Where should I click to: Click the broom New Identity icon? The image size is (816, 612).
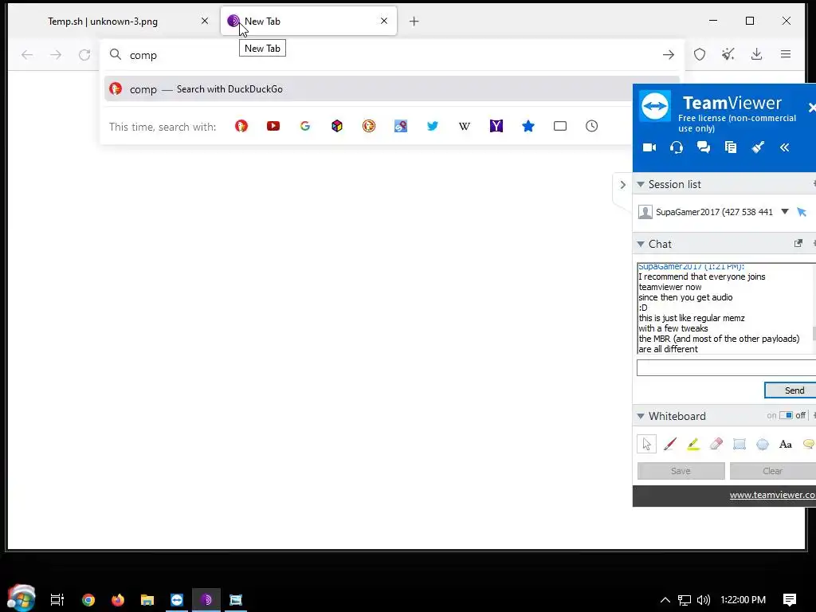(x=728, y=54)
